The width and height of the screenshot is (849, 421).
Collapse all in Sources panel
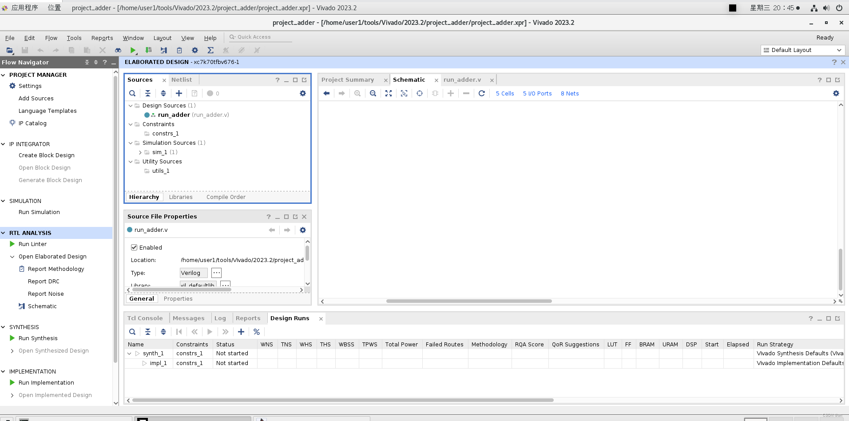coord(148,93)
